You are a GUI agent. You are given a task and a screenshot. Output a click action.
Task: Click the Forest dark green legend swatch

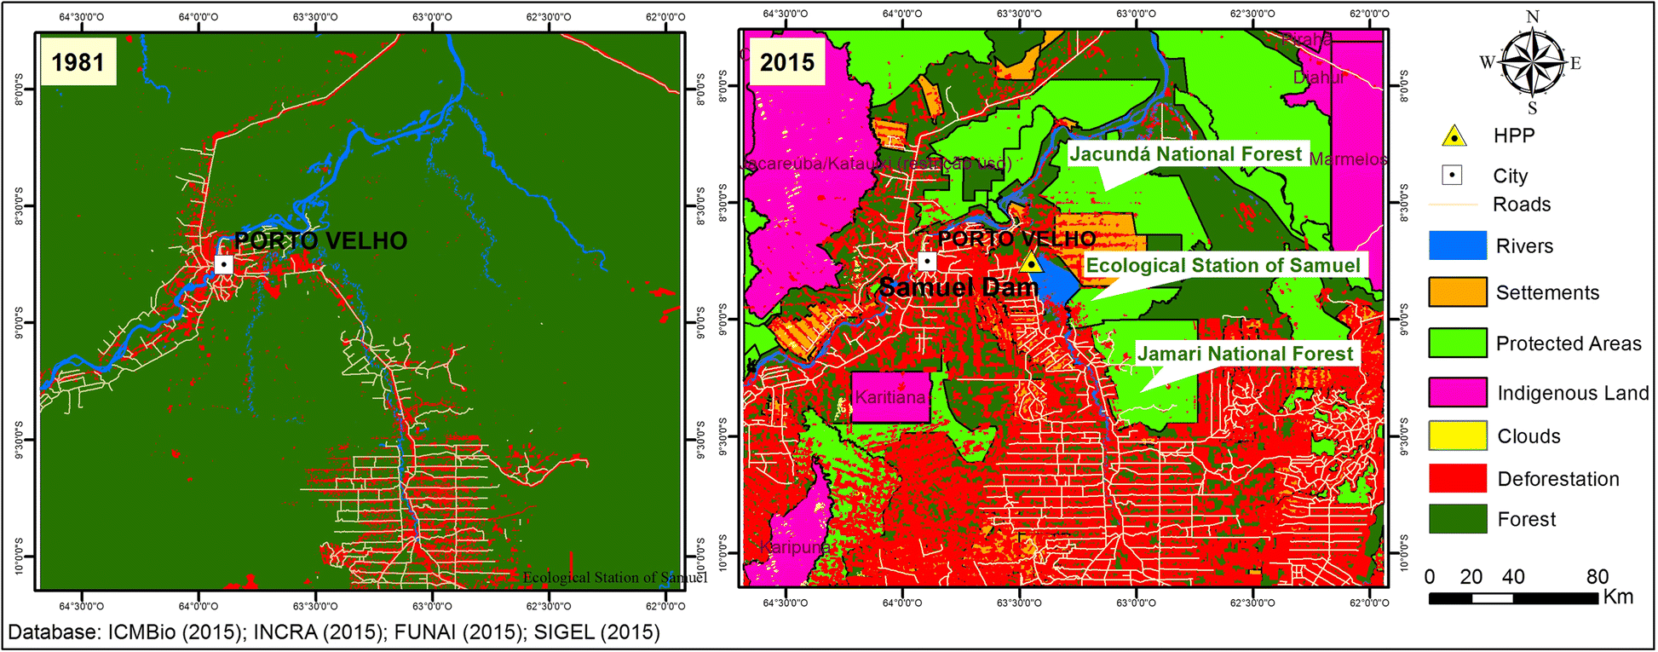[x=1458, y=519]
